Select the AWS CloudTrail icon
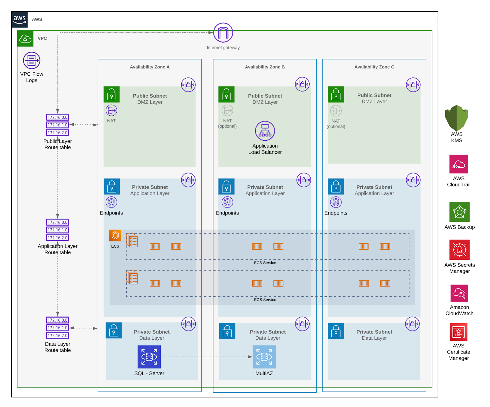The image size is (490, 407). pyautogui.click(x=459, y=164)
